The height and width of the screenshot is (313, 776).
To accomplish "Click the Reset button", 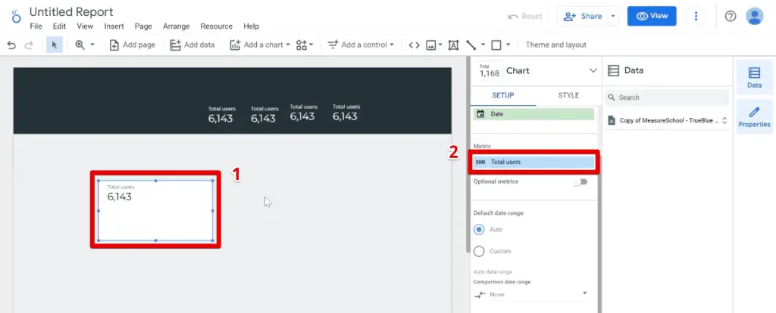I will click(x=525, y=17).
